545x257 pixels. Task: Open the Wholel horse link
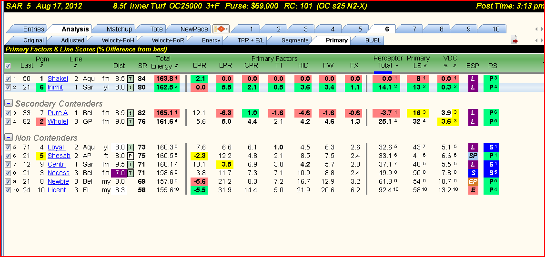58,121
